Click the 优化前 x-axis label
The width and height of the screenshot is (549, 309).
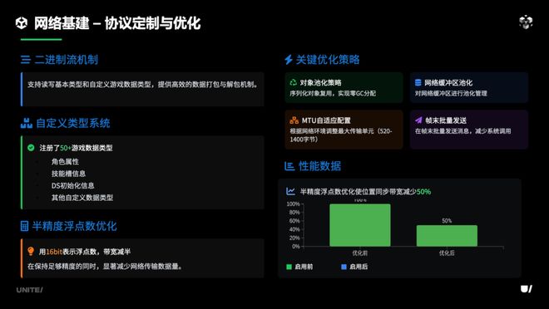(x=360, y=253)
